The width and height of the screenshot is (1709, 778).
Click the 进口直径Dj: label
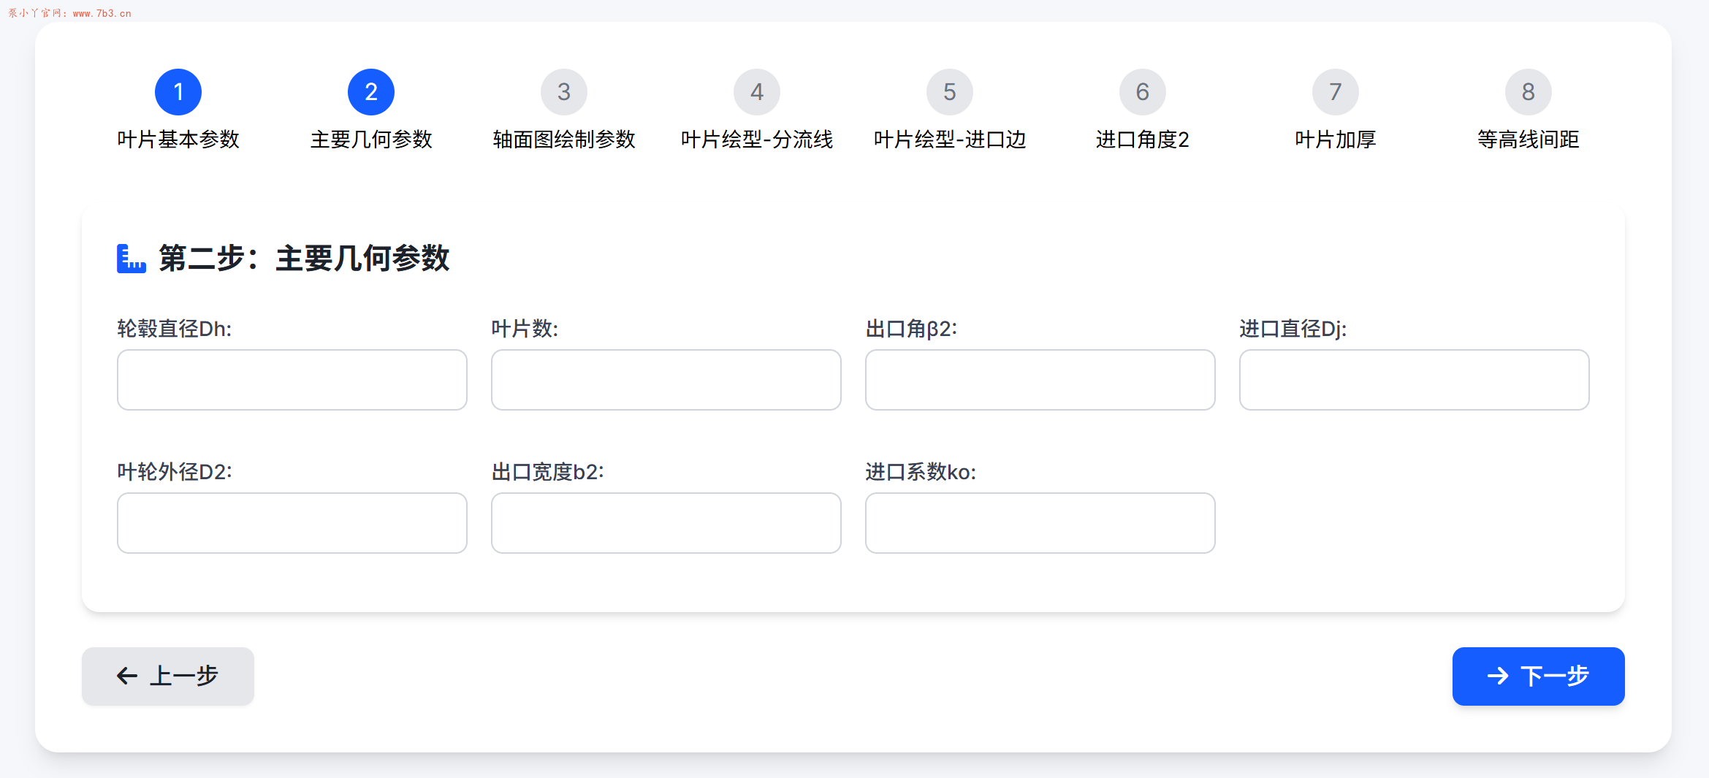tap(1293, 329)
